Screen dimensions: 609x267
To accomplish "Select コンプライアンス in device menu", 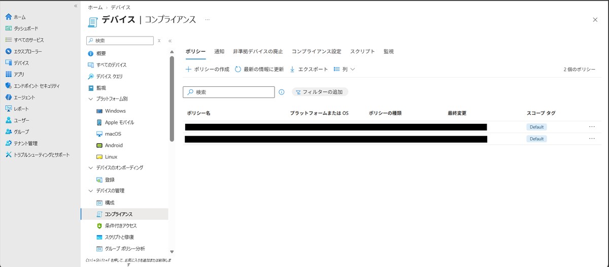I will pyautogui.click(x=124, y=214).
